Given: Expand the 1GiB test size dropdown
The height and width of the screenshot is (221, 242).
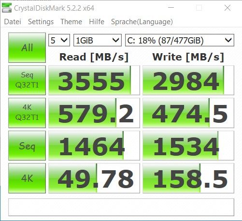Looking at the screenshot, I should (x=98, y=40).
